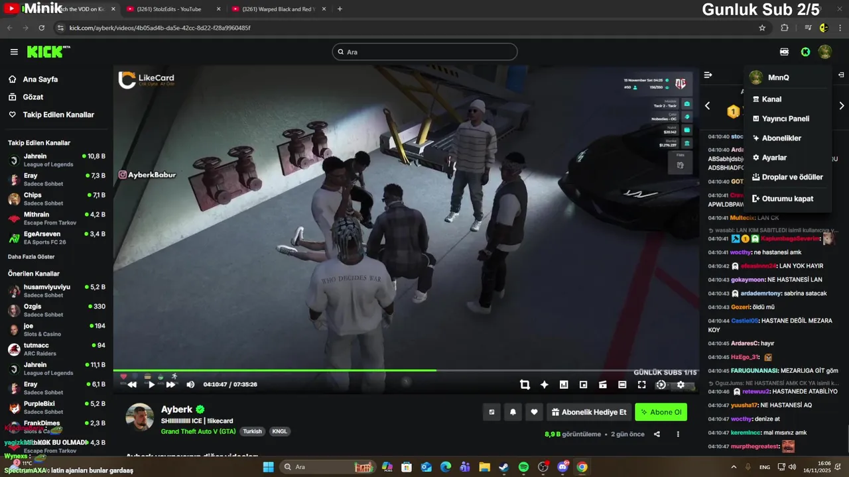Go to previous pinned chat item arrow
The image size is (849, 477).
click(707, 106)
